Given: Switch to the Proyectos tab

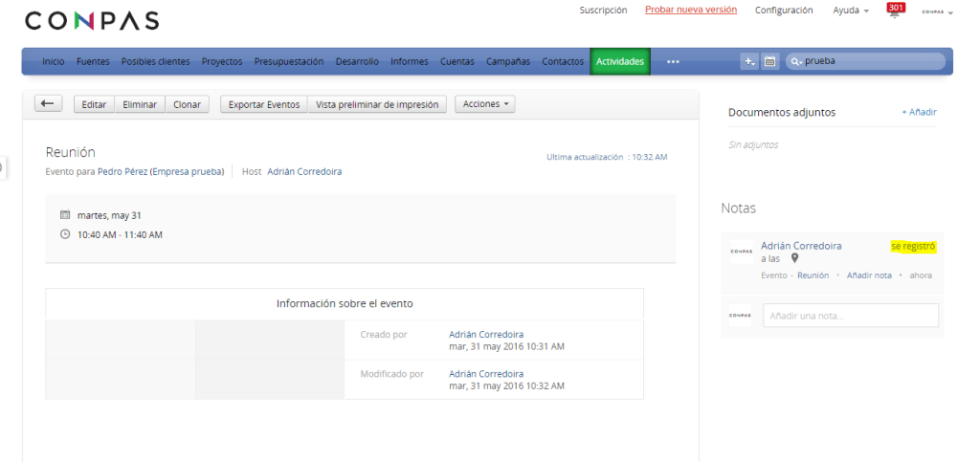Looking at the screenshot, I should tap(222, 62).
